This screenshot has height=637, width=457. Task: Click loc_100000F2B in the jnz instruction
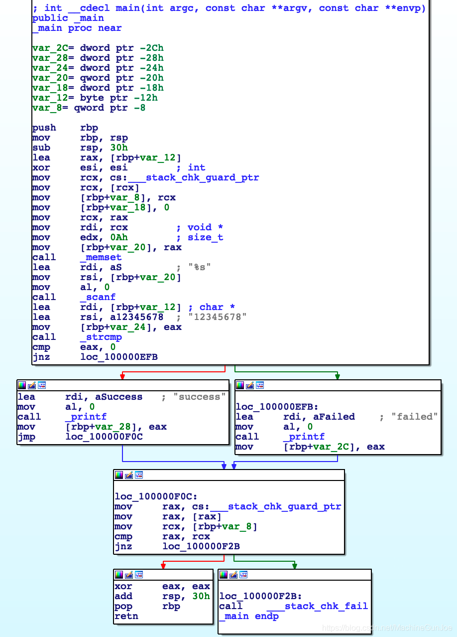(x=201, y=546)
